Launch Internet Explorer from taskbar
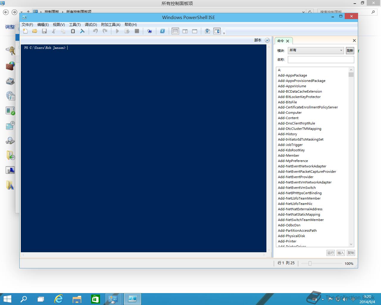The height and width of the screenshot is (305, 381). pos(59,299)
